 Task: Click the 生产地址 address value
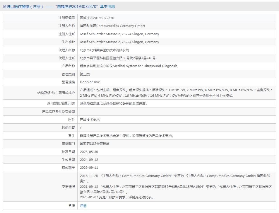coord(119,42)
